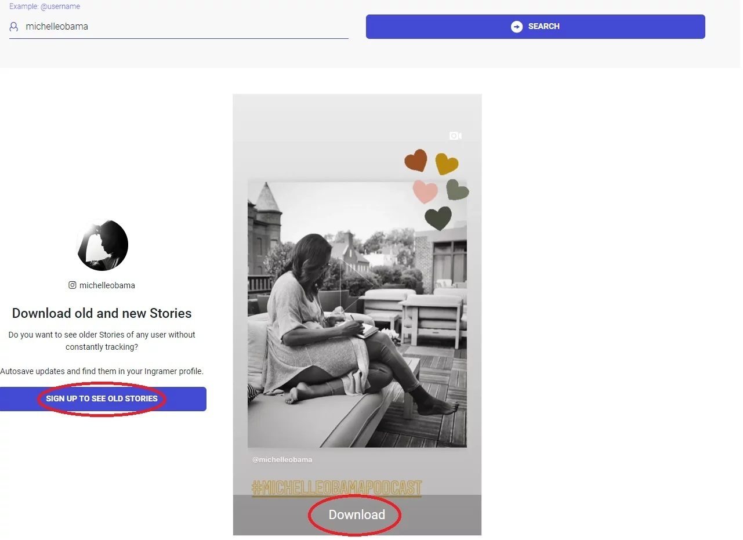Open the profile picture thumbnail of michelleobama

tap(102, 245)
